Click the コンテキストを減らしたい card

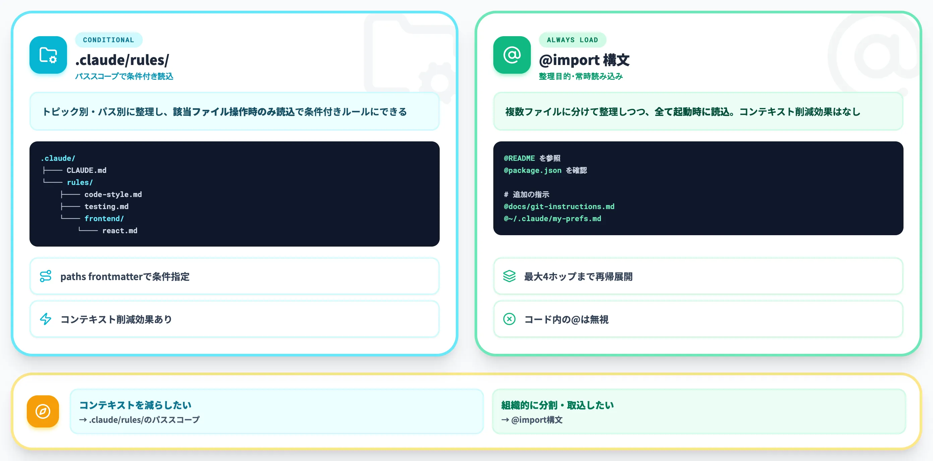click(x=277, y=411)
